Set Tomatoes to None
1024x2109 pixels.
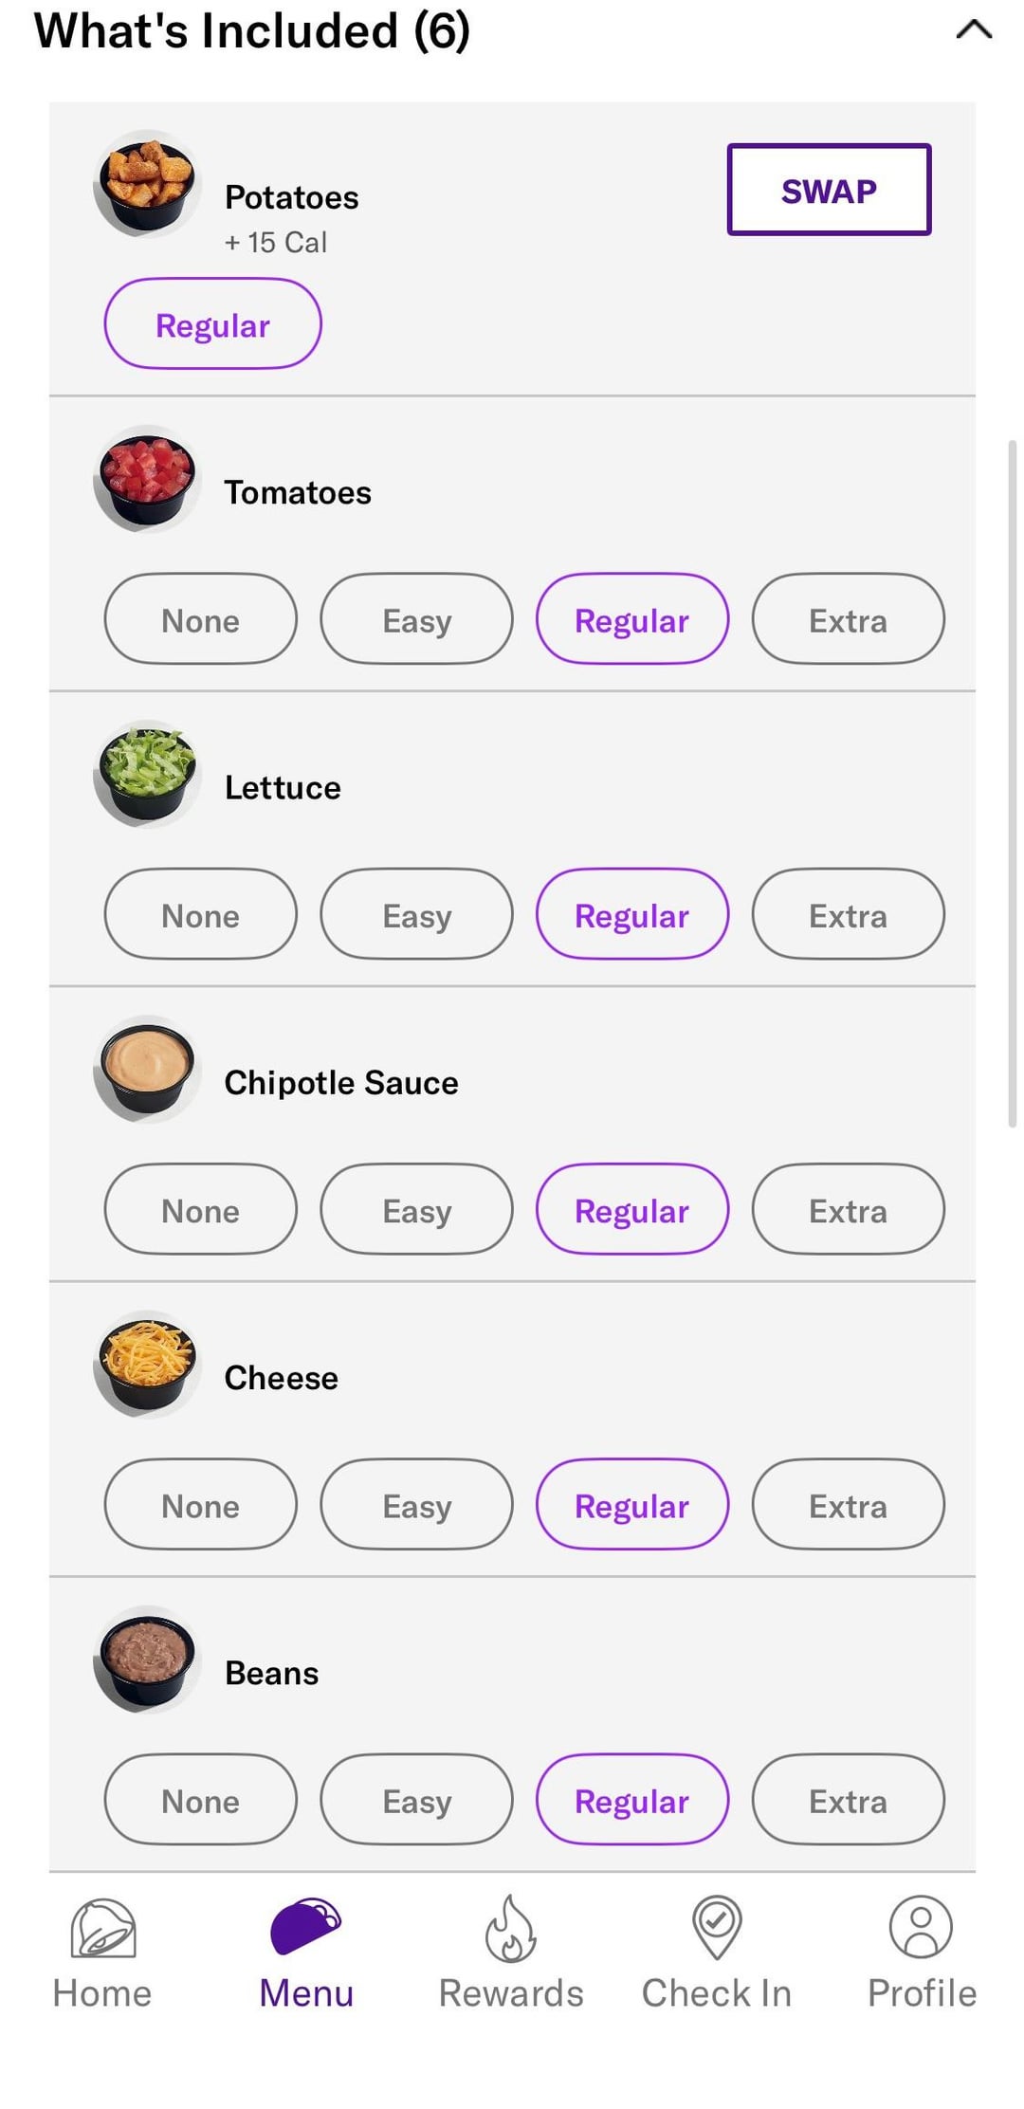[x=200, y=619]
